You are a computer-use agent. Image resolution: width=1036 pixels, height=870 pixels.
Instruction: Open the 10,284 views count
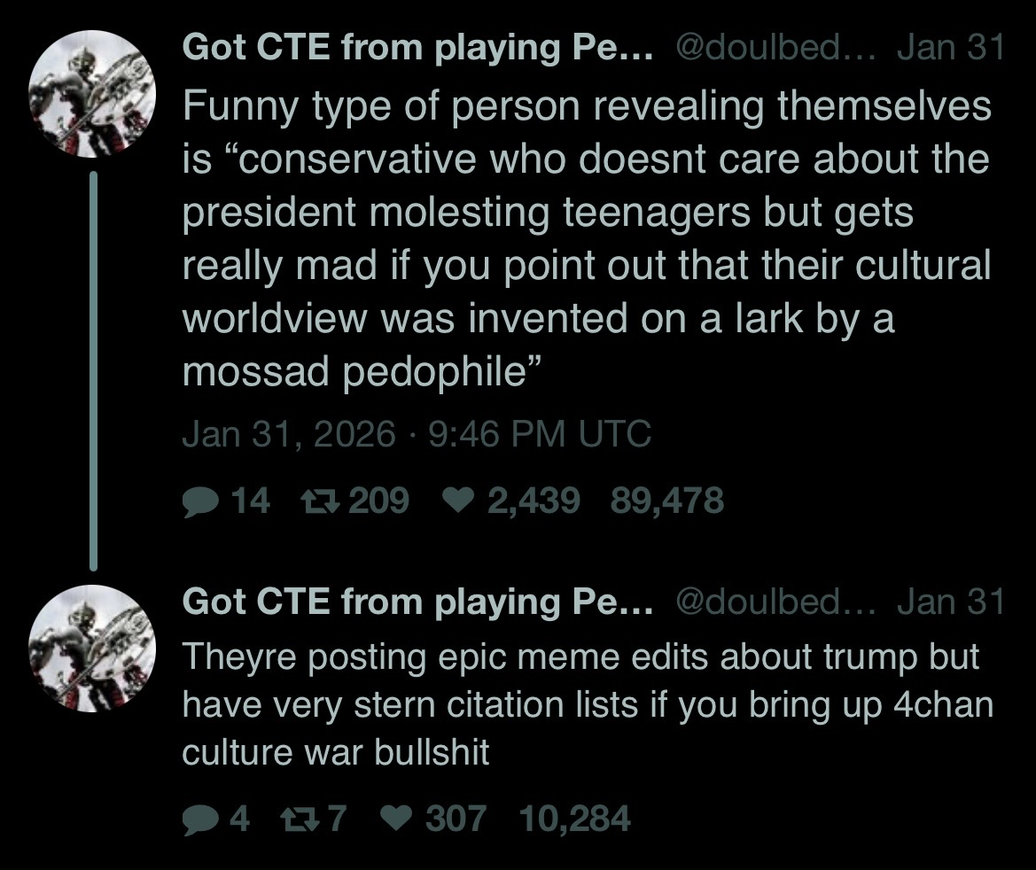pos(574,818)
